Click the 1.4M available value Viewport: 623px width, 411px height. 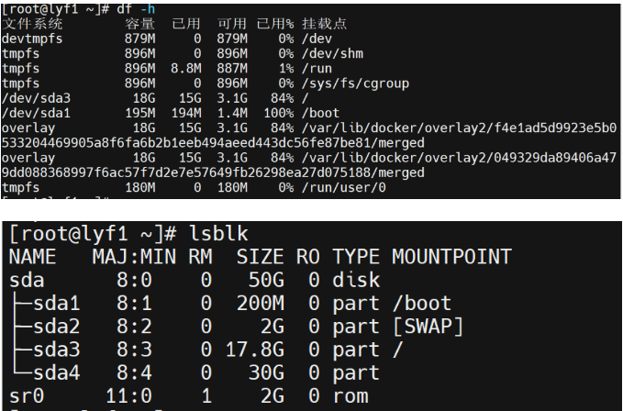coord(232,113)
